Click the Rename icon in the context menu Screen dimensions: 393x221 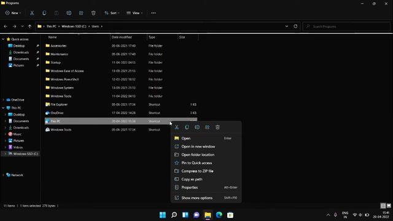(x=197, y=127)
